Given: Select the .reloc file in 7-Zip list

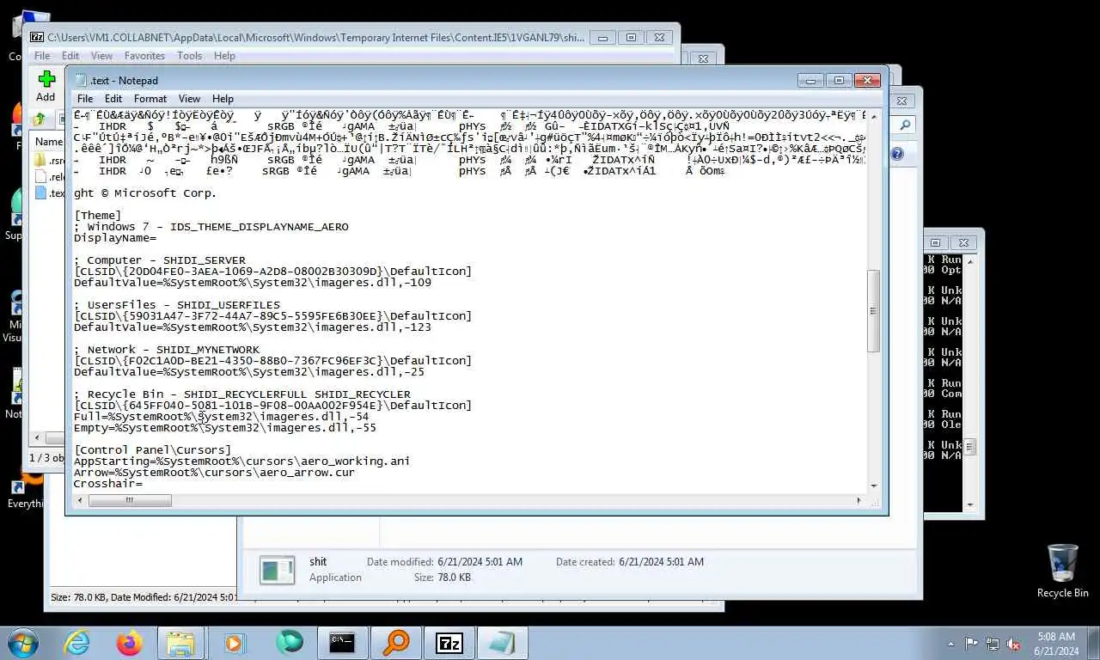Looking at the screenshot, I should [49, 177].
